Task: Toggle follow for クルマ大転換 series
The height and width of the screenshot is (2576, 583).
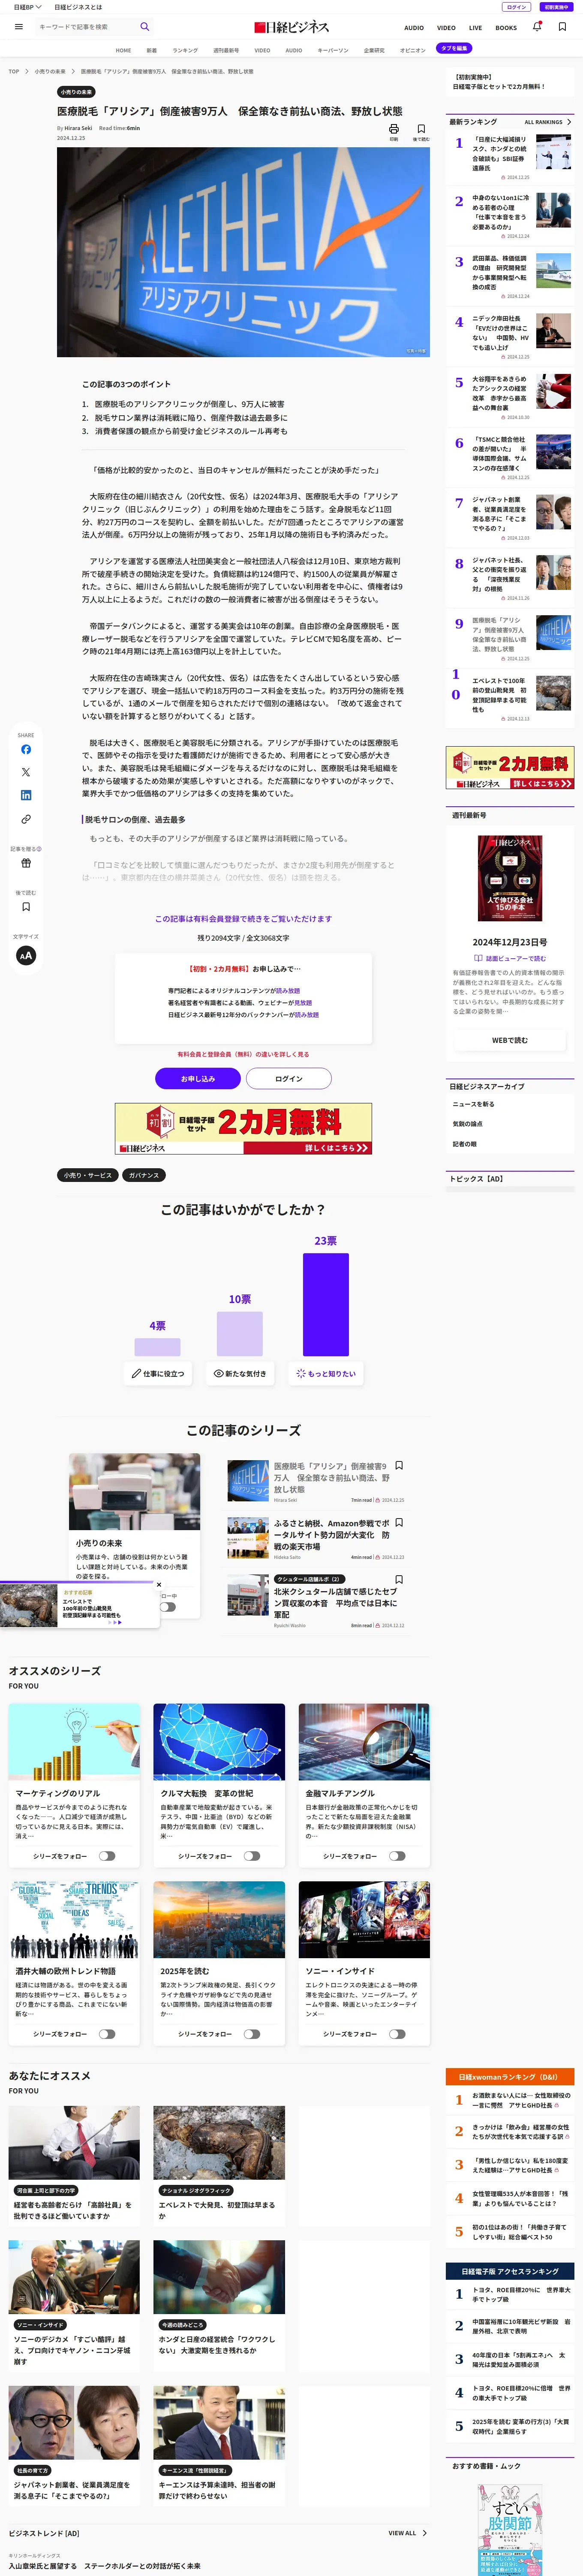Action: pos(252,1856)
